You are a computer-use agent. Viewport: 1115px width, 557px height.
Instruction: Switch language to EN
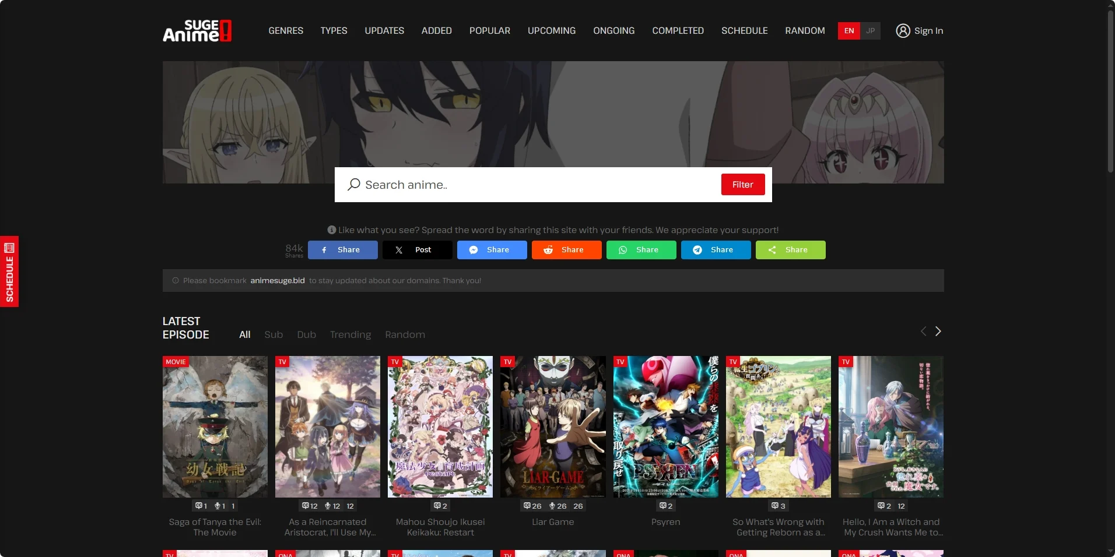click(849, 31)
